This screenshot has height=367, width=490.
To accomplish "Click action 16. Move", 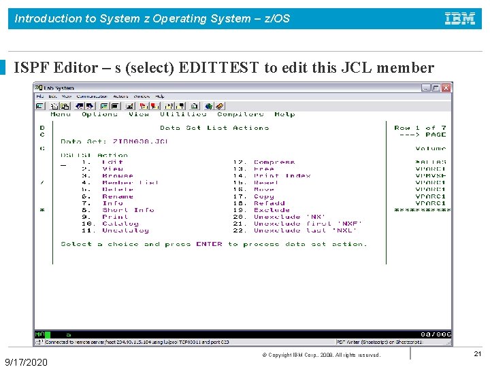I will pos(253,190).
